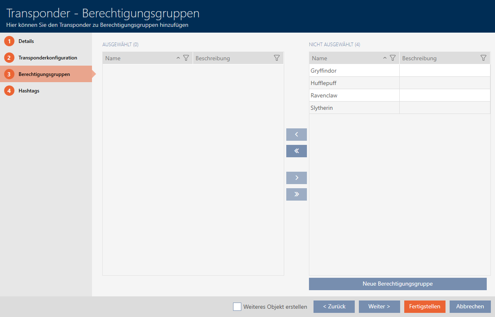The height and width of the screenshot is (317, 495).
Task: Open Beschreibung filter in the Nicht ausgewählt table
Action: point(483,58)
